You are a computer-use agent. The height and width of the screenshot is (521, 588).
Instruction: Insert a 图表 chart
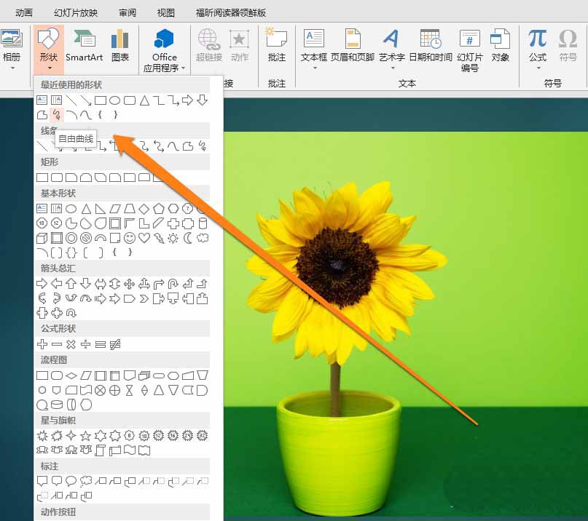click(x=120, y=46)
